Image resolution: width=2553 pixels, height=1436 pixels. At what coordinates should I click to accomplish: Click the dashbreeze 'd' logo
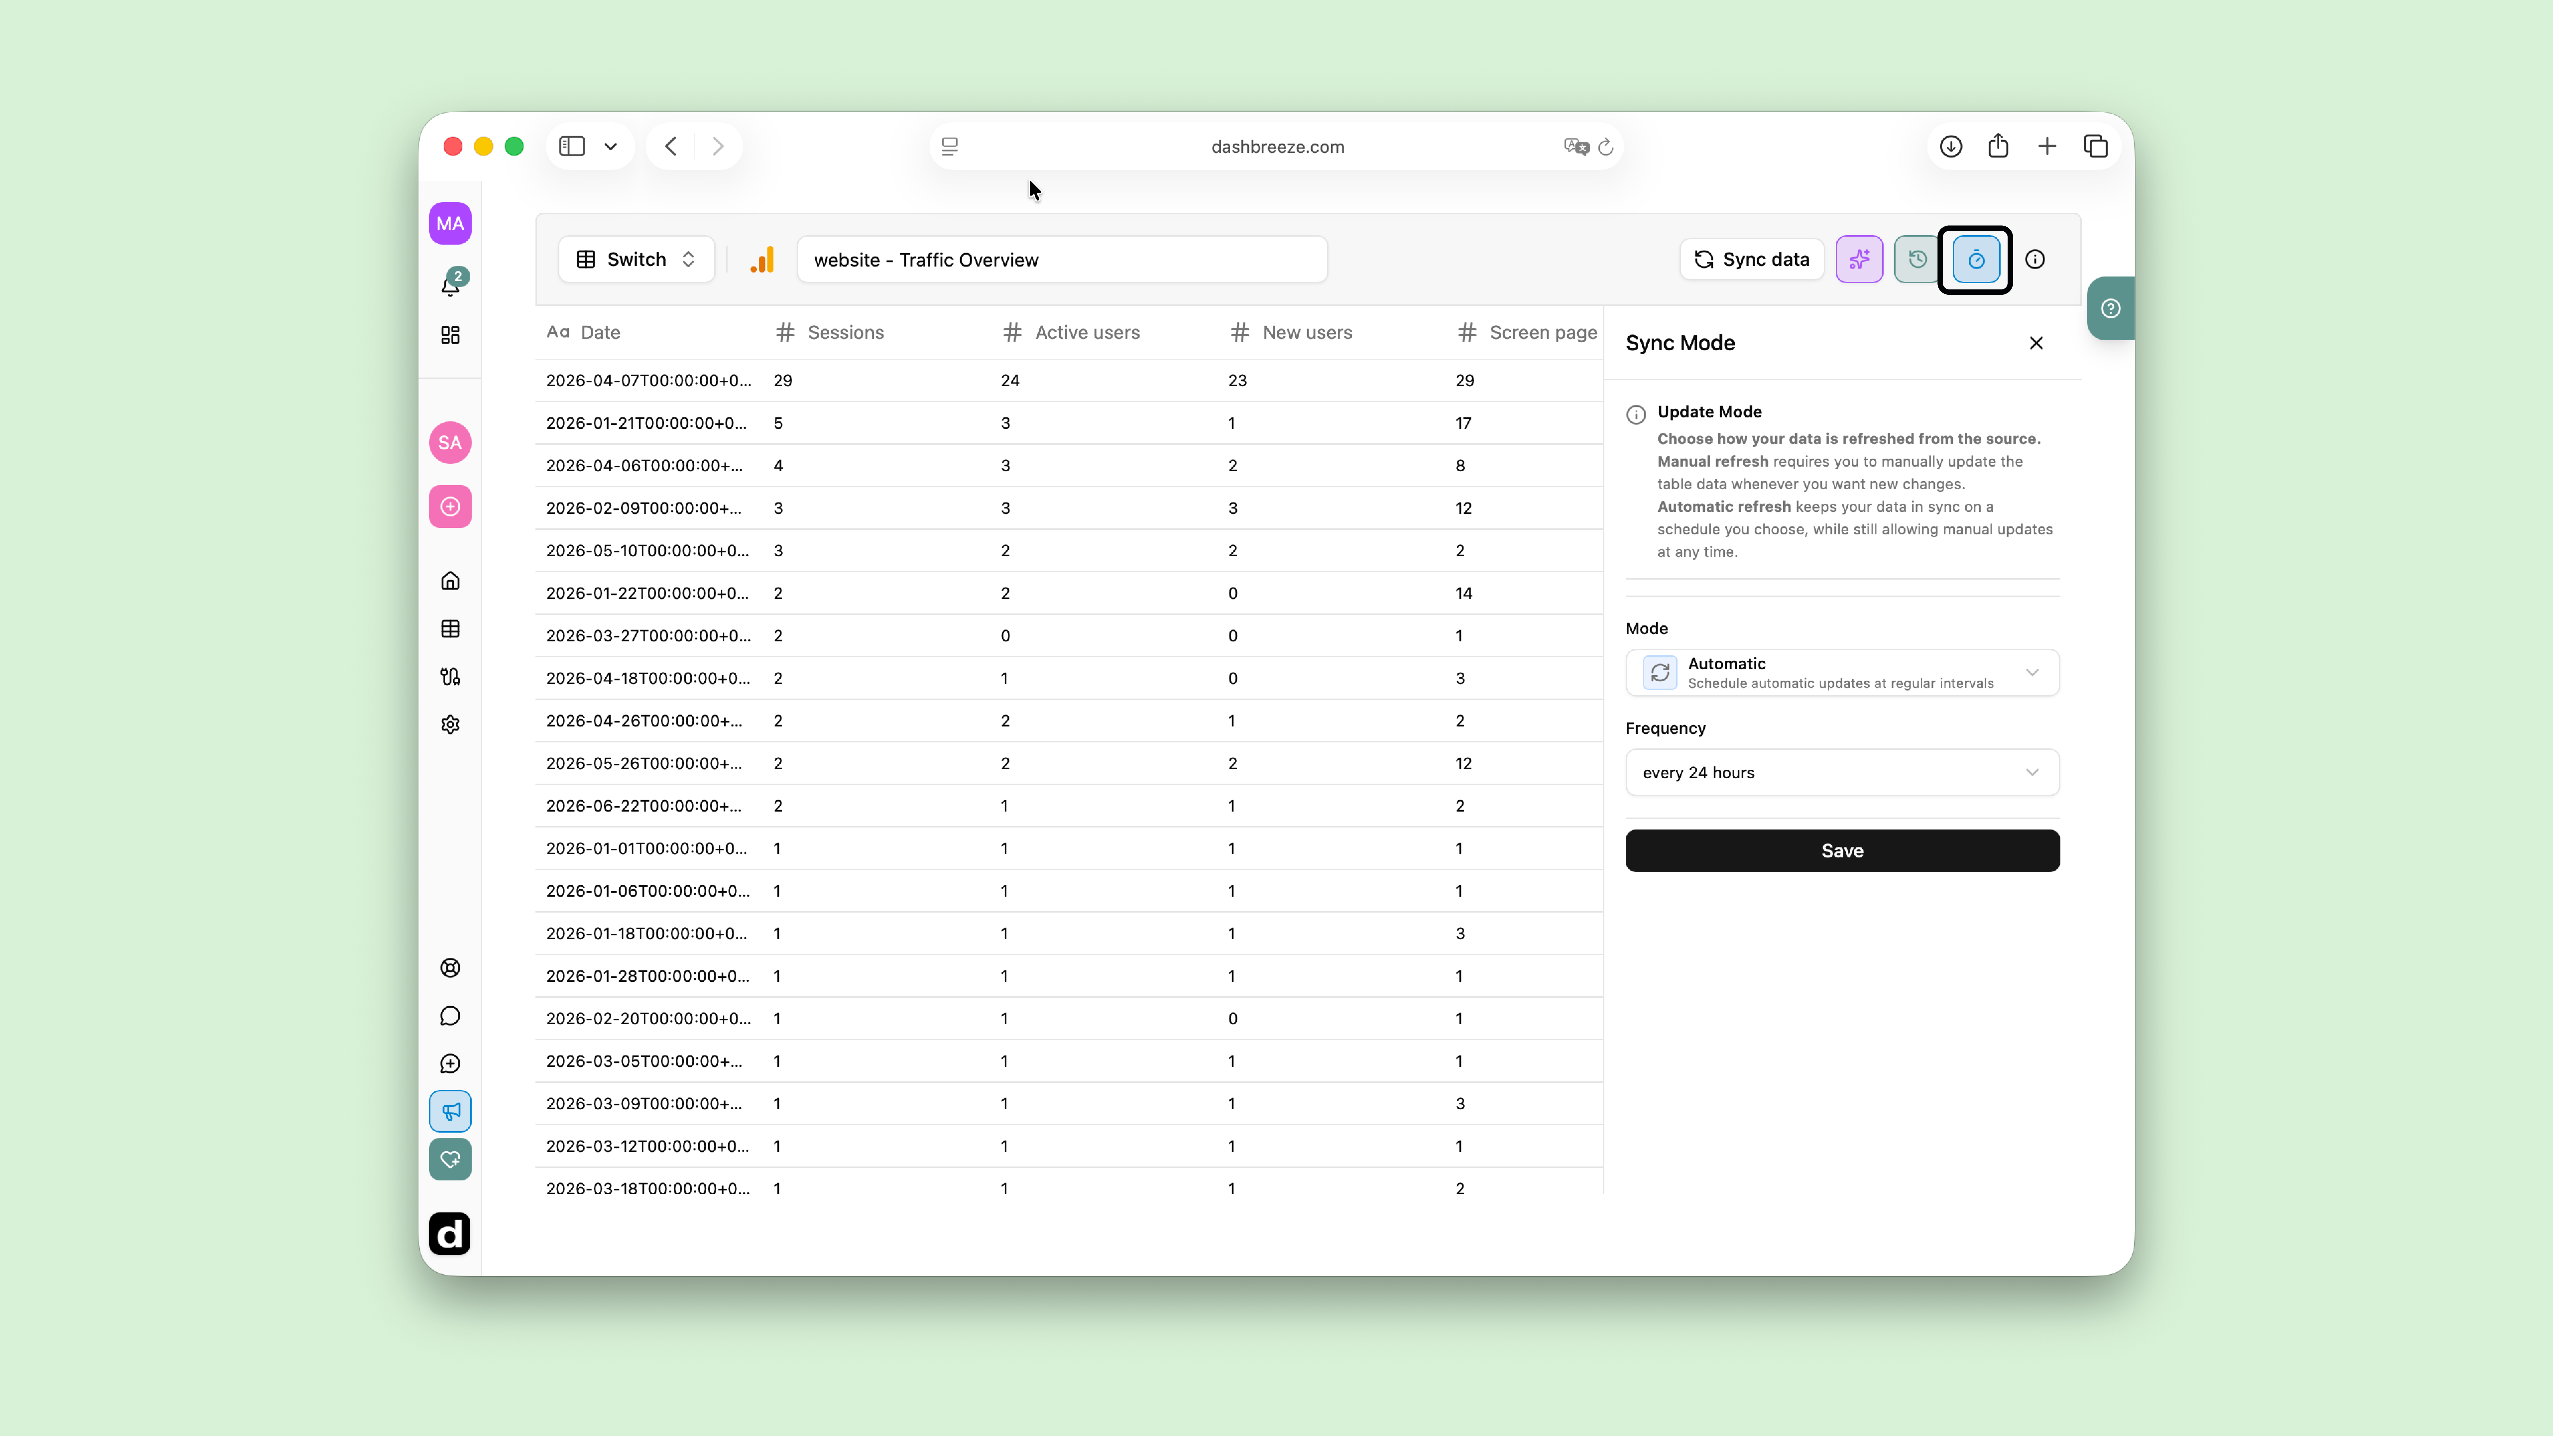(450, 1234)
